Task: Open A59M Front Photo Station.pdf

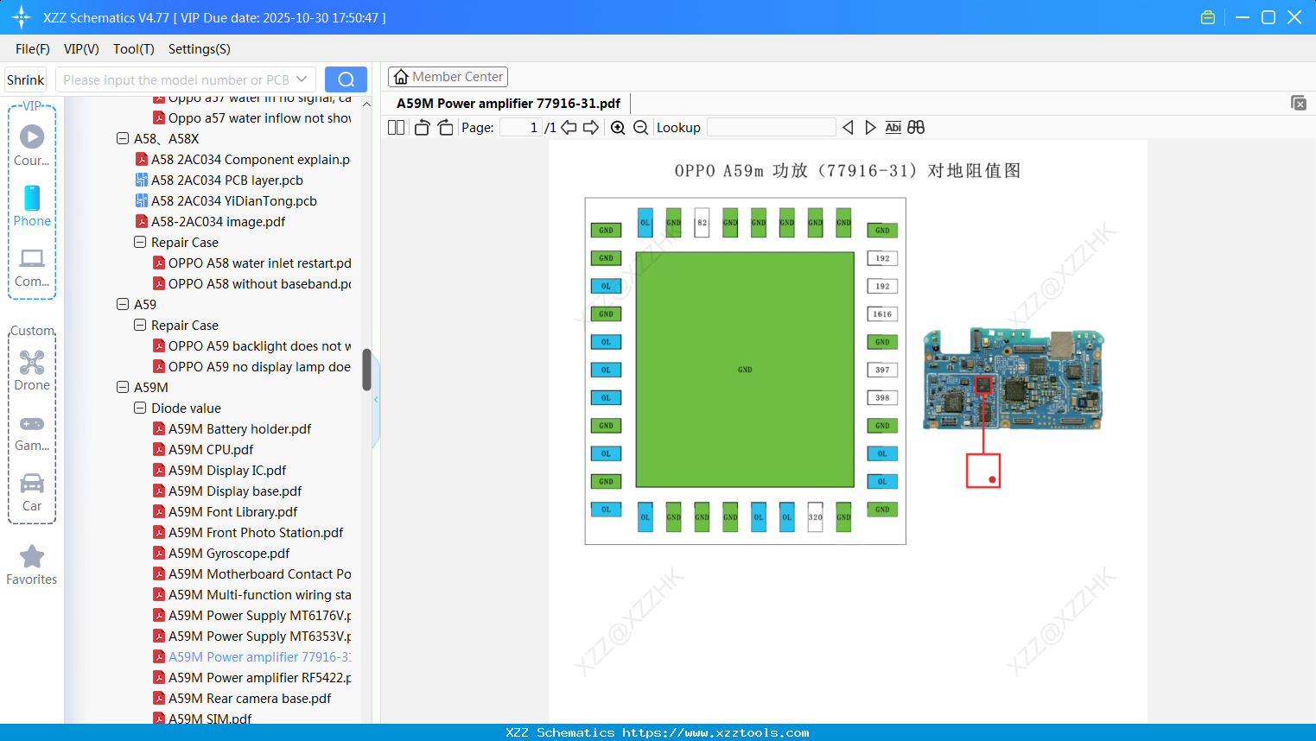Action: coord(248,532)
